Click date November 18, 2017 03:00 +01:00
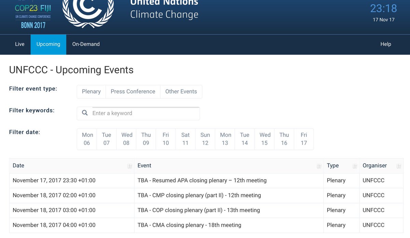The image size is (410, 238). (54, 210)
